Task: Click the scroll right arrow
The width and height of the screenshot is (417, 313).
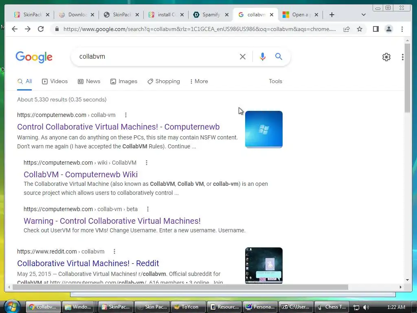Action: pos(401,287)
